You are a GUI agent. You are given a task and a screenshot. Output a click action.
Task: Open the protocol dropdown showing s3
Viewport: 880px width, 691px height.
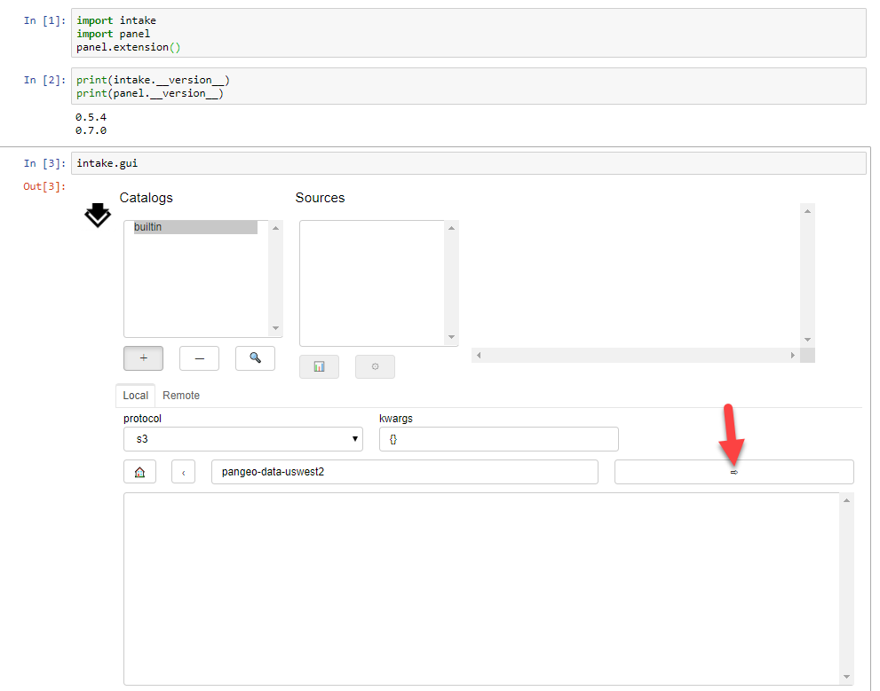coord(242,438)
